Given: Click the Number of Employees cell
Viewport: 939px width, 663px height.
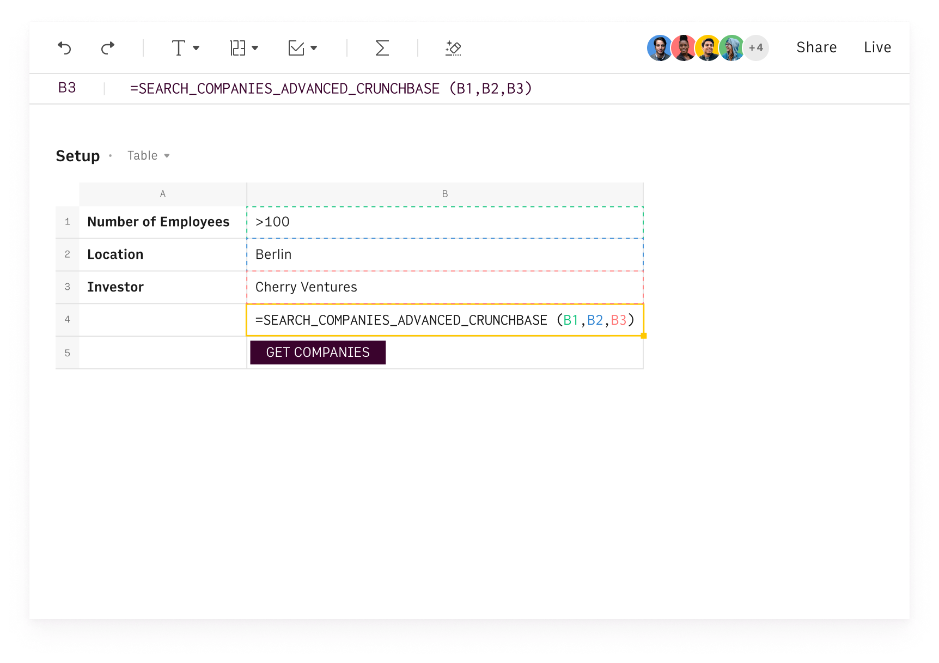Looking at the screenshot, I should pos(163,222).
